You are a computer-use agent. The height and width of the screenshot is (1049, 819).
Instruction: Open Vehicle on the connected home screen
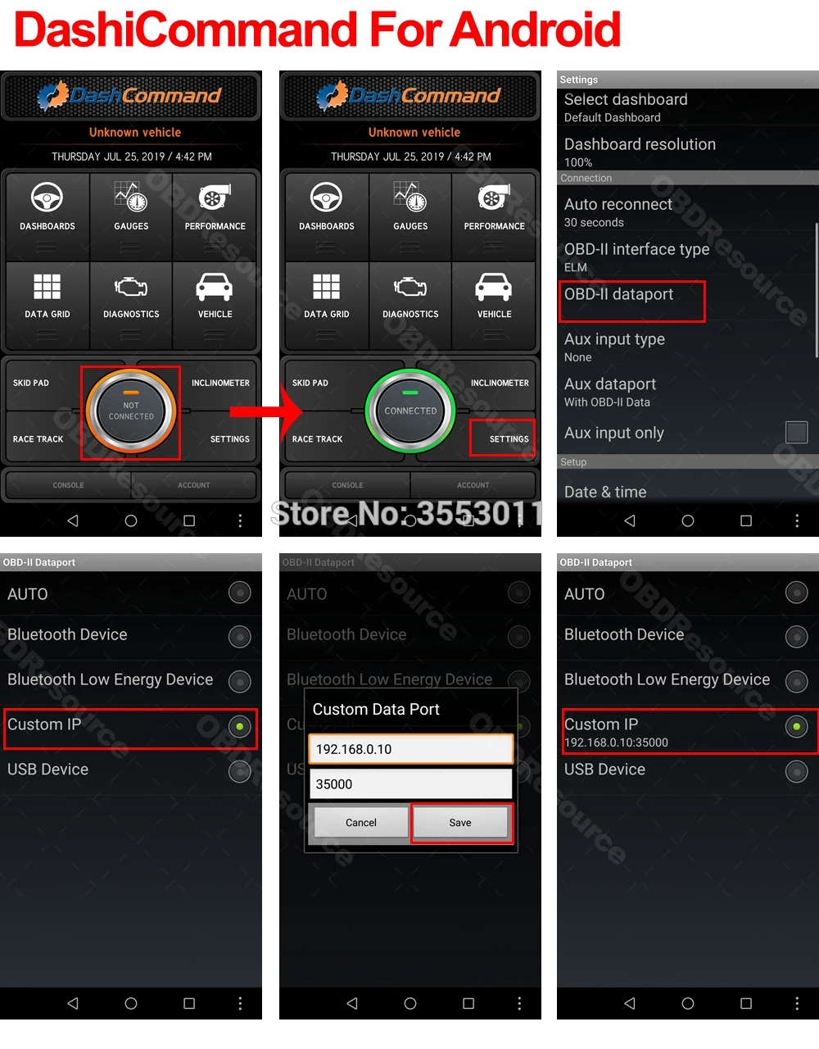[495, 305]
